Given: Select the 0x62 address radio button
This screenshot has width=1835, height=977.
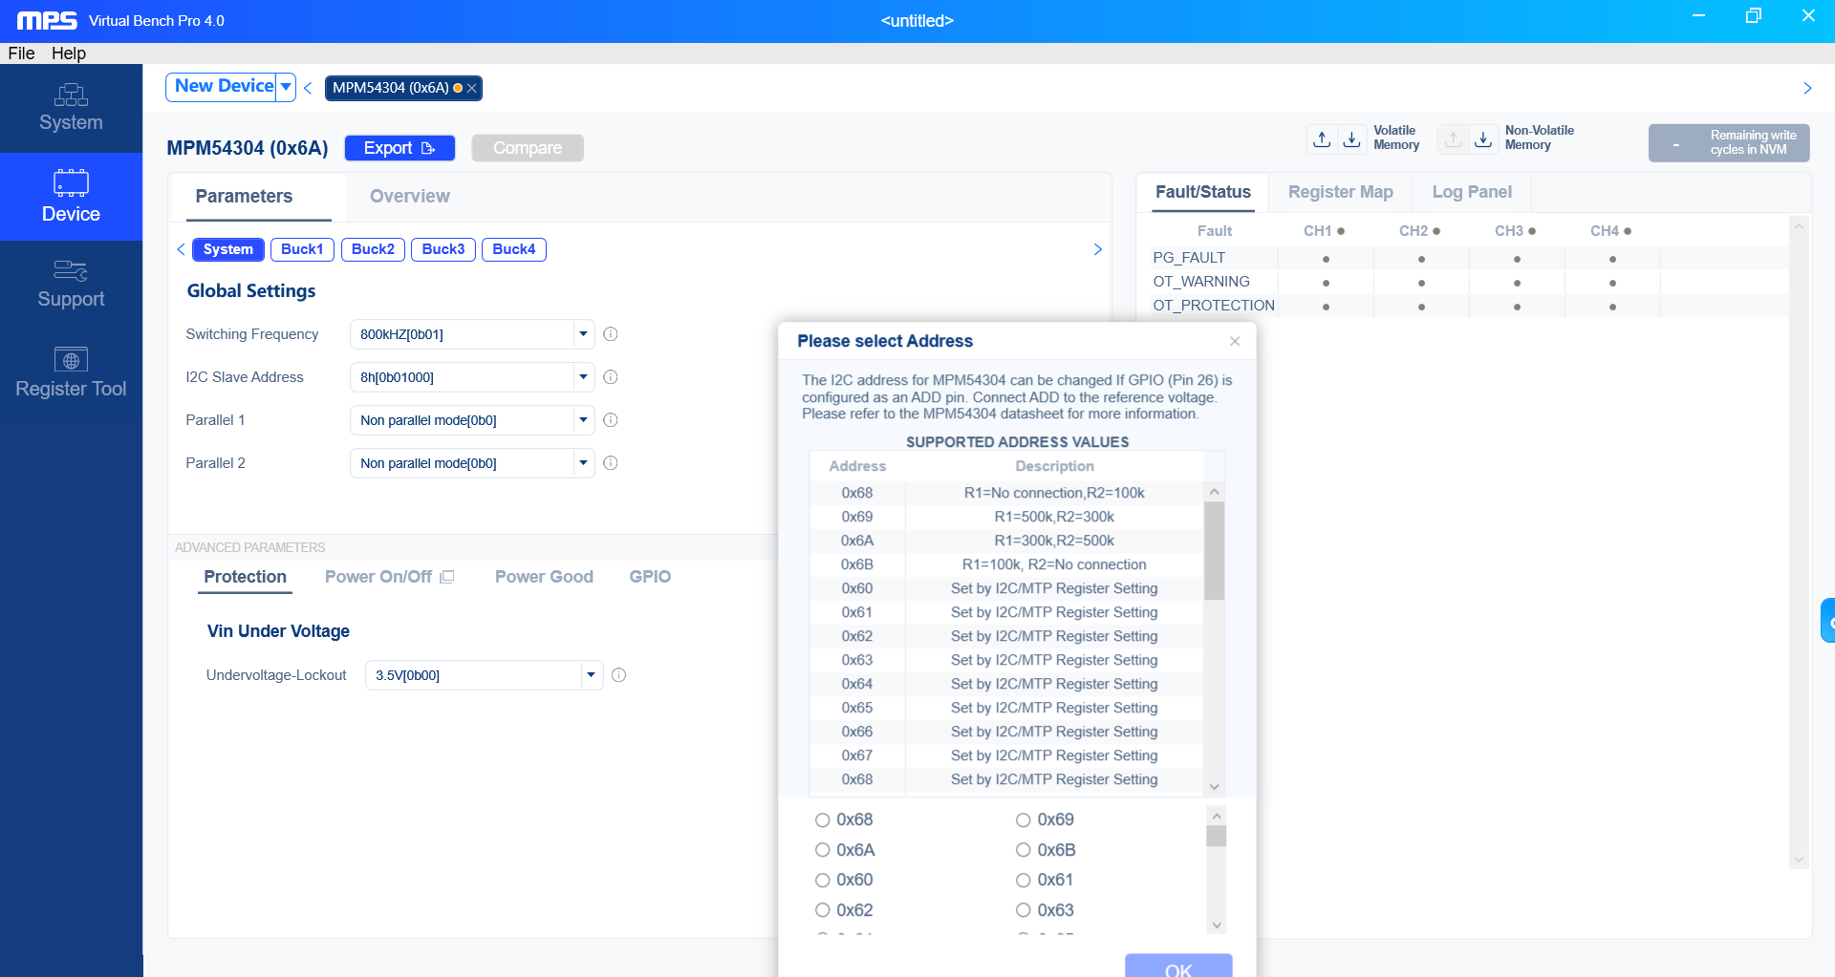Looking at the screenshot, I should click(x=822, y=910).
